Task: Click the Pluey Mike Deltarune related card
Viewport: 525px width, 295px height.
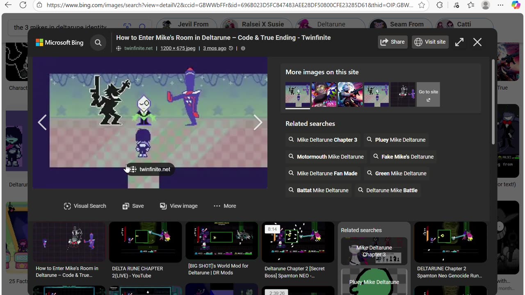Action: pyautogui.click(x=374, y=281)
